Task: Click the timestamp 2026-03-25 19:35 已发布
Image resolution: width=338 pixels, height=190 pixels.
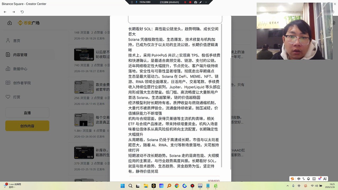Action: [x=89, y=169]
